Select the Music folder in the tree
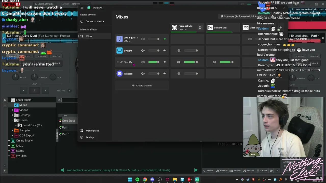The height and width of the screenshot is (183, 326). pos(23,105)
